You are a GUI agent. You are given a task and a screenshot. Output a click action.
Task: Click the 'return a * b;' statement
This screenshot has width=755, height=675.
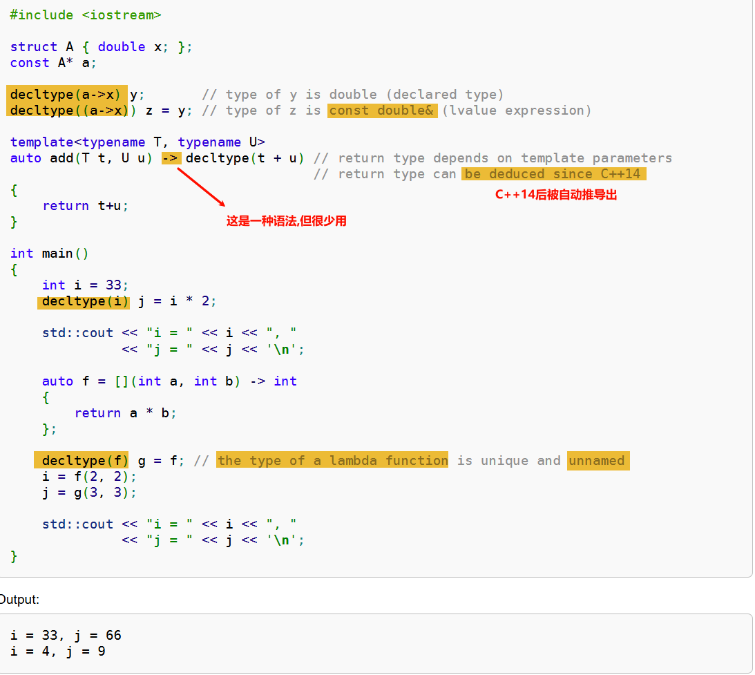(x=125, y=412)
